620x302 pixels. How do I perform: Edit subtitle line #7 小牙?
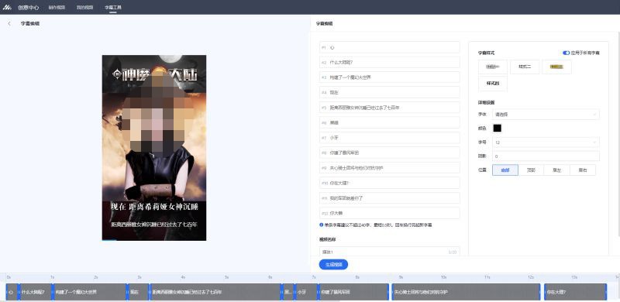point(390,138)
